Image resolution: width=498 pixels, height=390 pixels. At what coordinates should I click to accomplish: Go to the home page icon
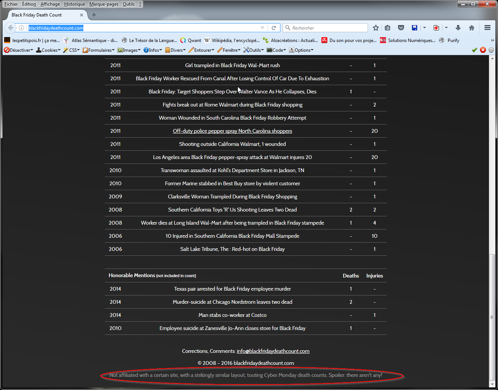click(x=472, y=28)
